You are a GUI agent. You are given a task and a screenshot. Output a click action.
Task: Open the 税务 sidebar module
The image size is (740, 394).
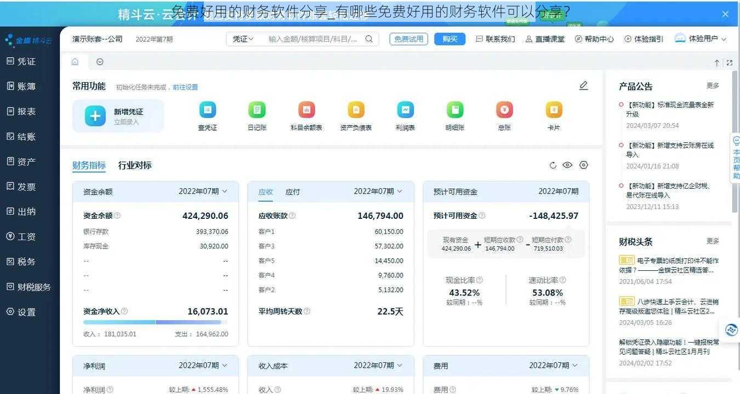click(21, 262)
